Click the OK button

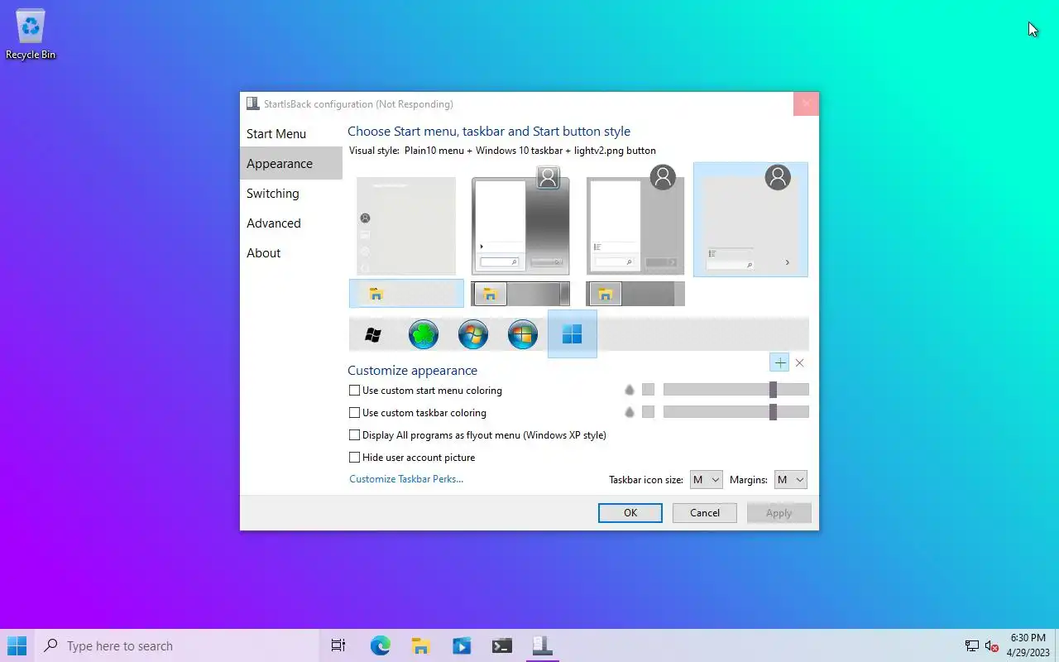[630, 513]
